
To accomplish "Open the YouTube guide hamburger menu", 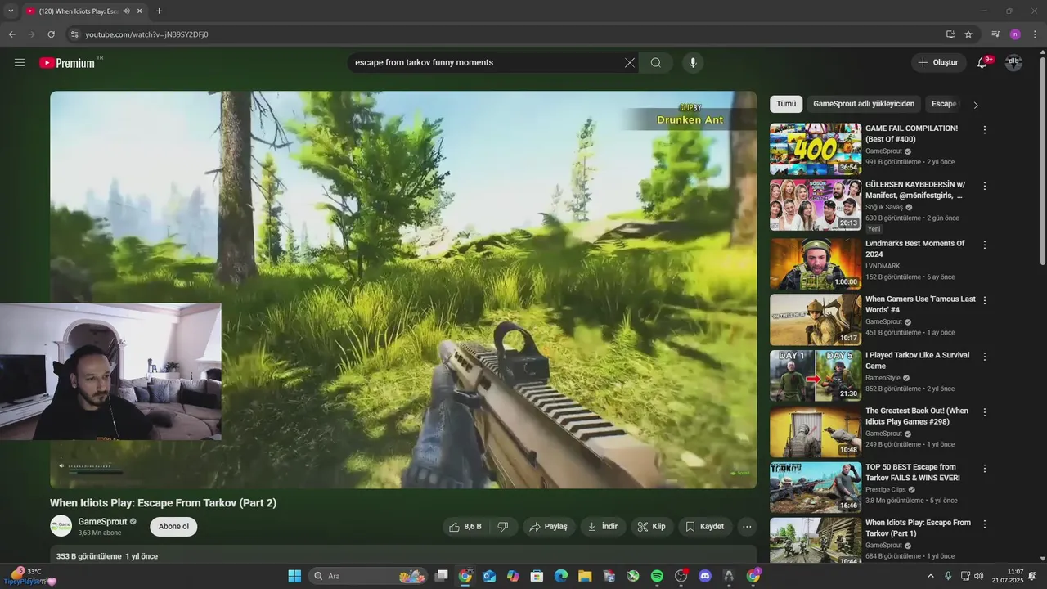I will click(20, 63).
